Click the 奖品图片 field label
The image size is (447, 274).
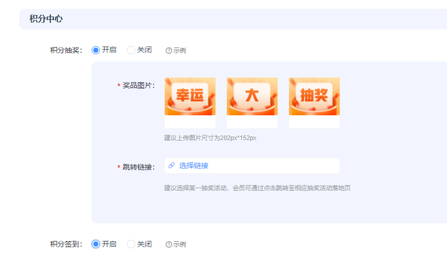coord(138,85)
